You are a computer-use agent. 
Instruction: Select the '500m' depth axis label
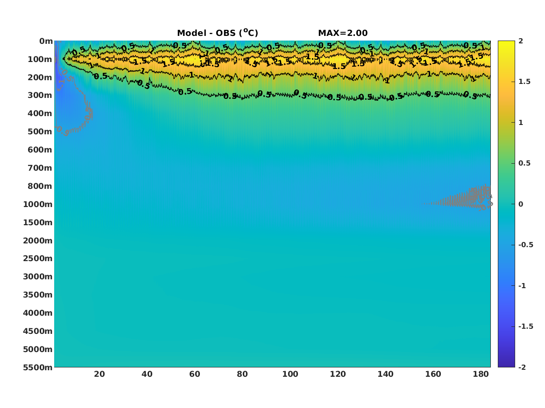tap(40, 132)
